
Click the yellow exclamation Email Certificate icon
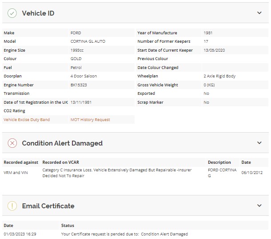tap(12, 206)
